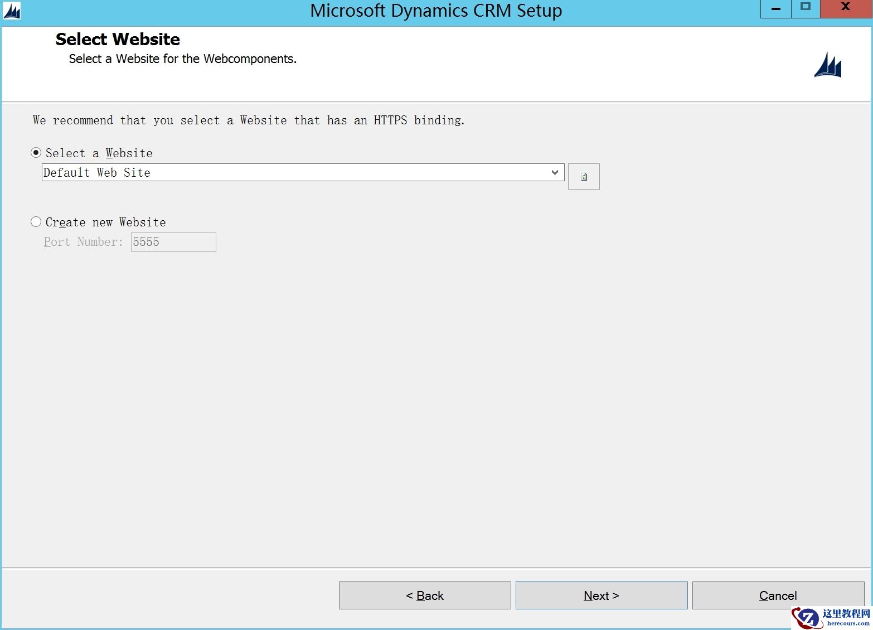
Task: Click the refresh website list icon
Action: (584, 176)
